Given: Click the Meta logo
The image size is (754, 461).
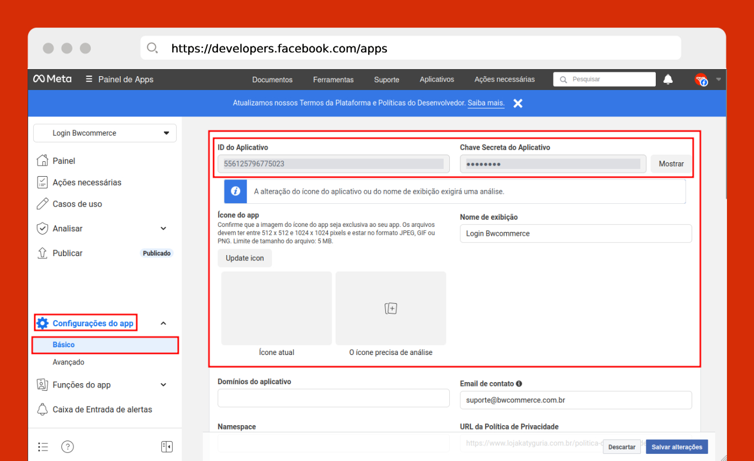Looking at the screenshot, I should click(x=52, y=79).
